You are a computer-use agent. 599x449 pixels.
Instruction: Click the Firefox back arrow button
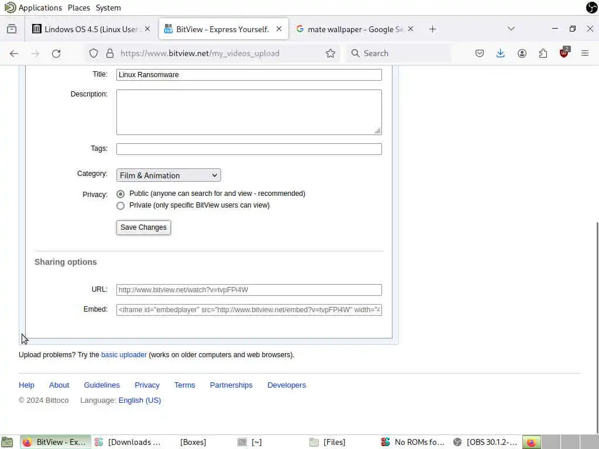point(14,53)
